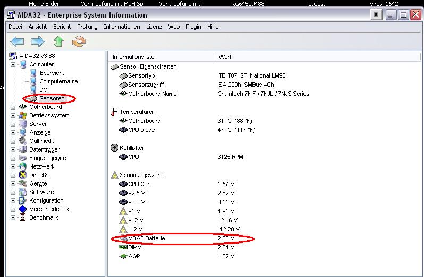Click the thermometer Temperaturen icon

coord(114,112)
